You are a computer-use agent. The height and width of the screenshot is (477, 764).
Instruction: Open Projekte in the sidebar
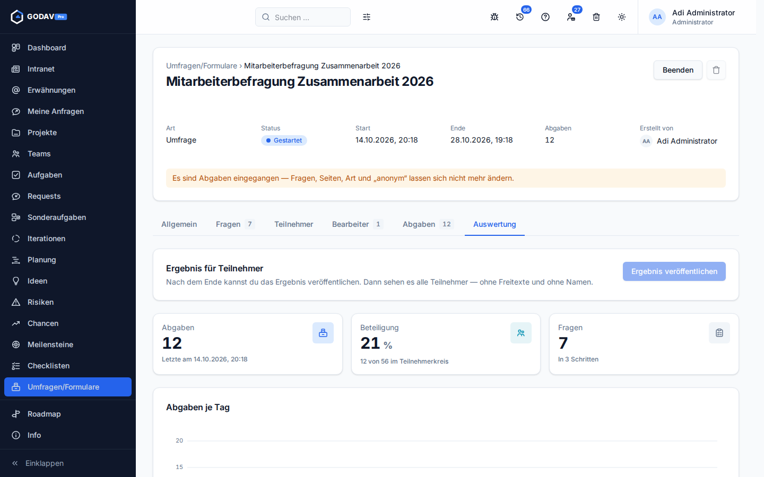coord(68,132)
